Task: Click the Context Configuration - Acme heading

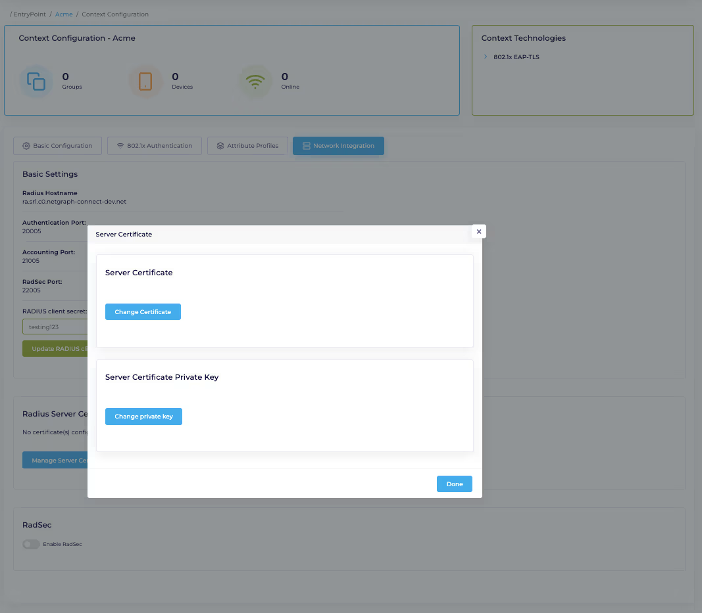Action: pos(77,38)
